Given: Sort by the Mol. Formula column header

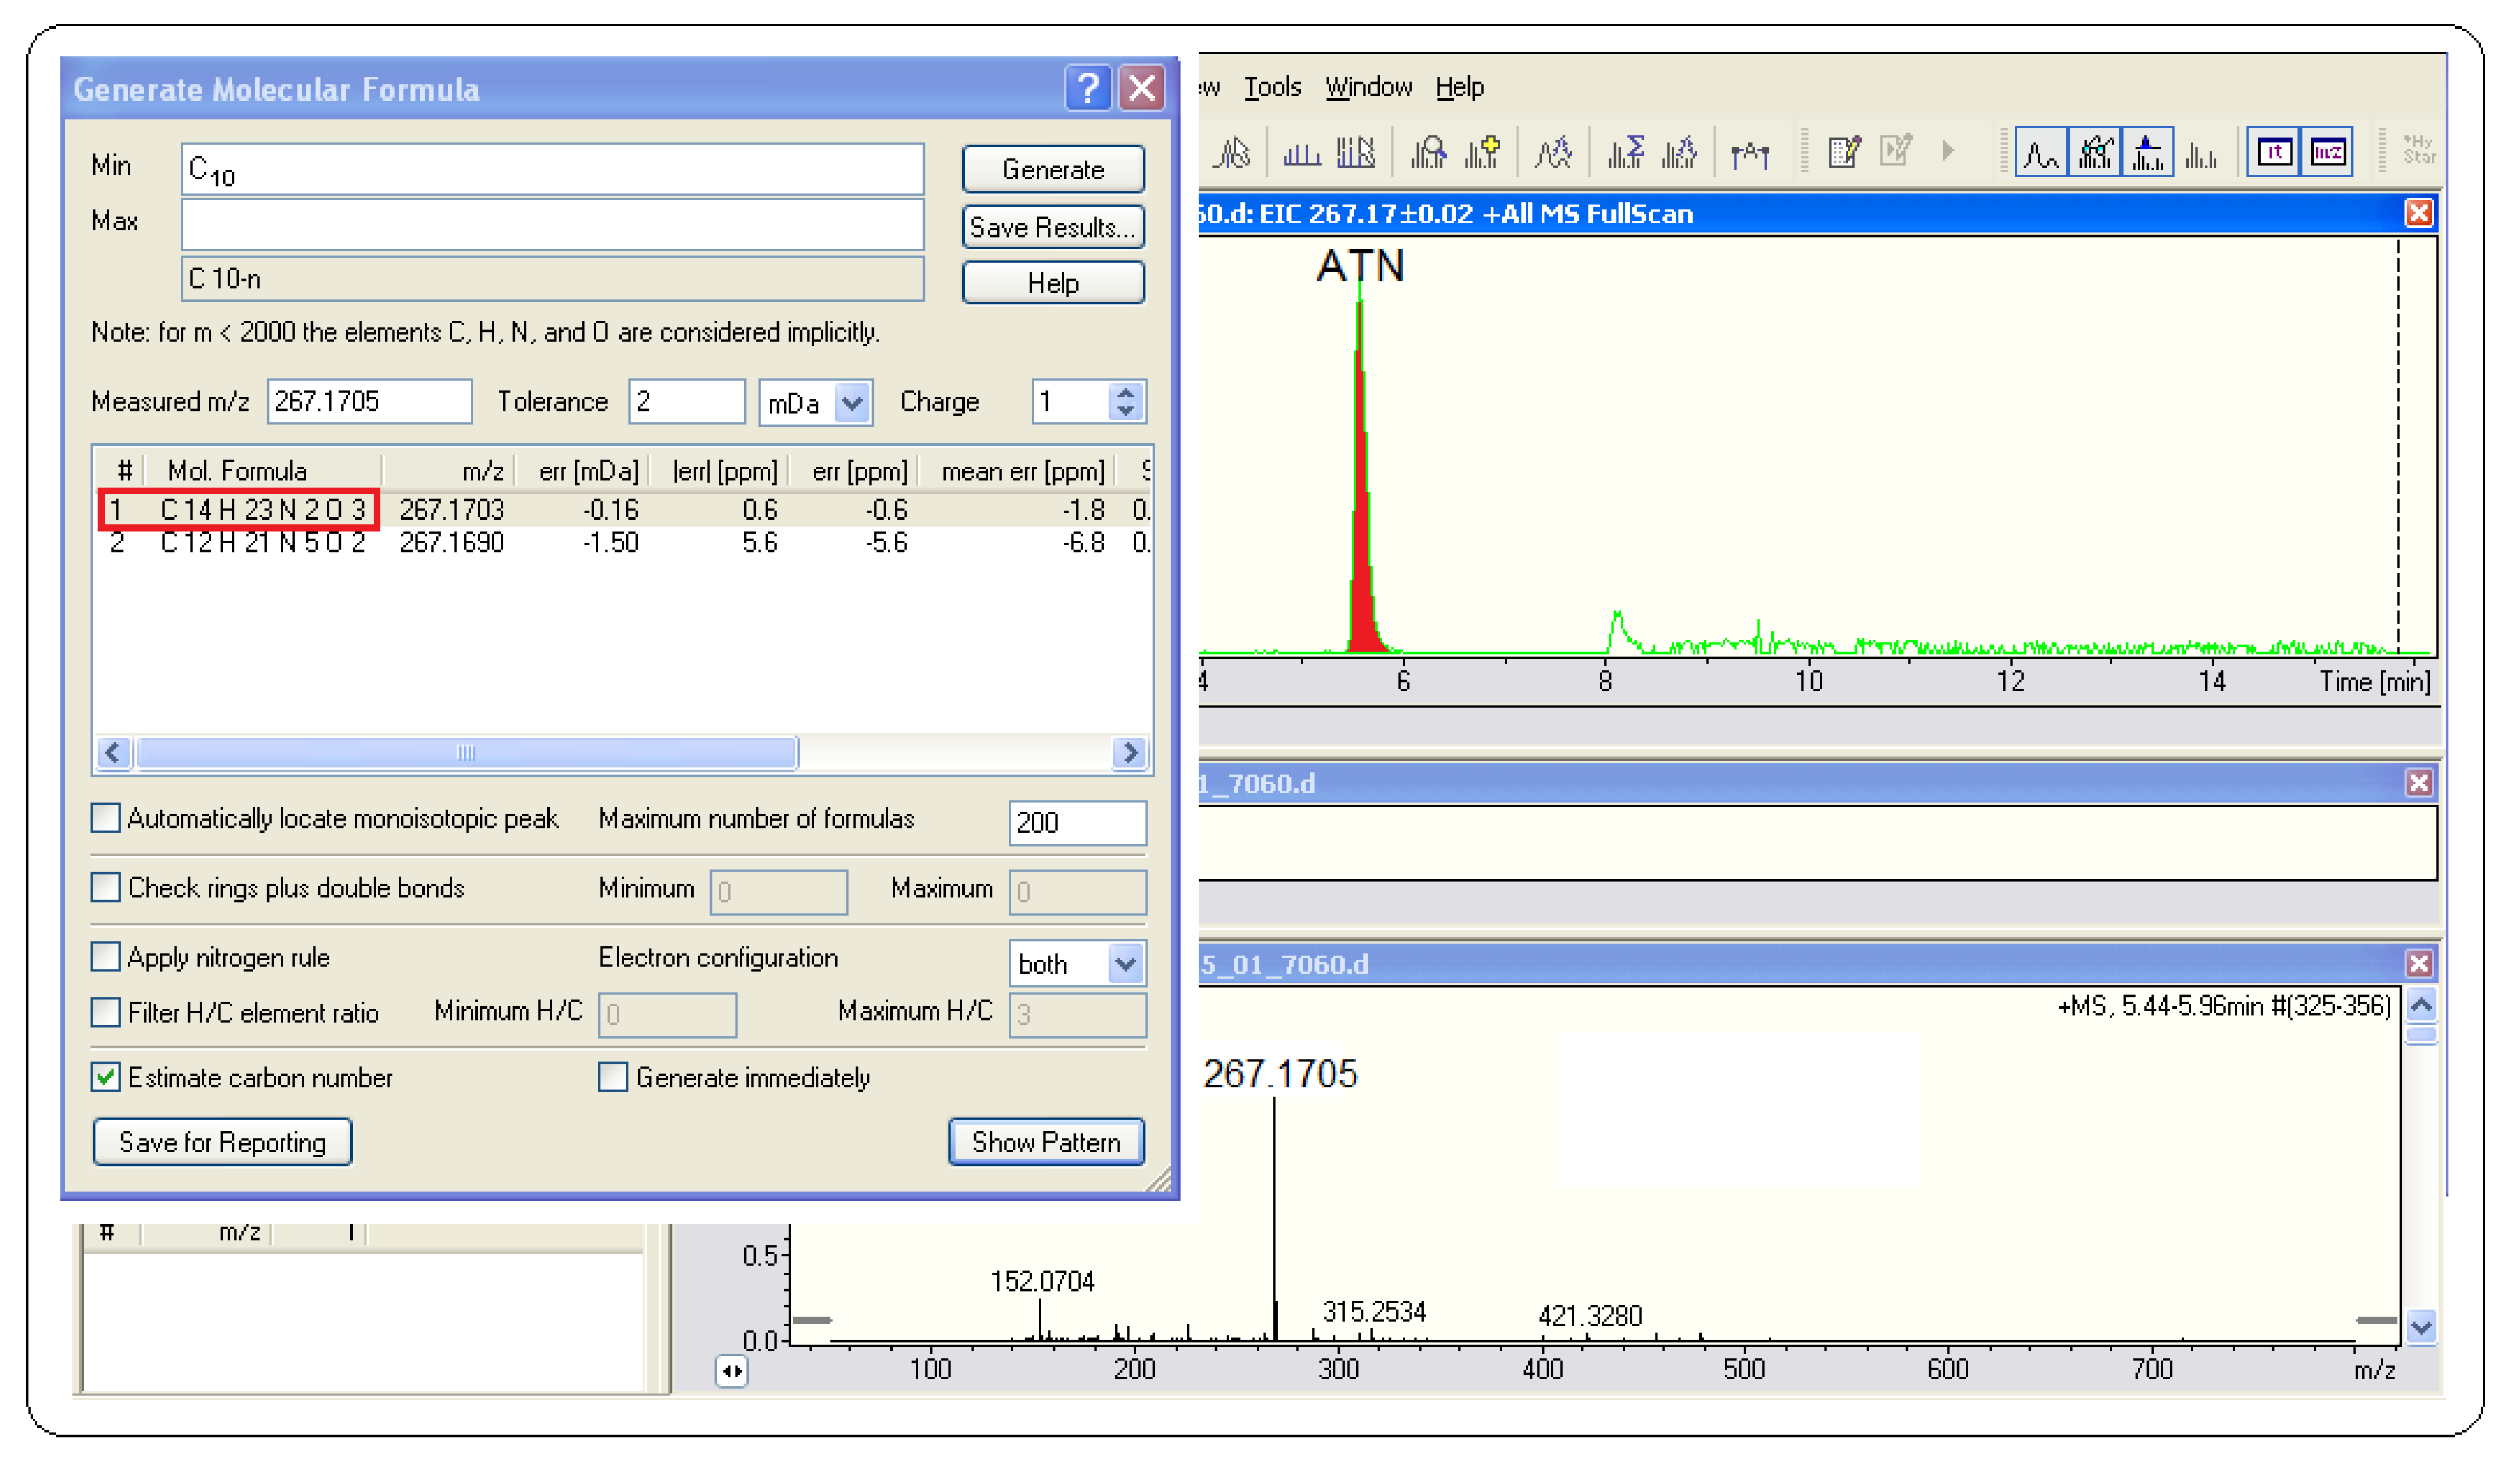Looking at the screenshot, I should coord(262,470).
